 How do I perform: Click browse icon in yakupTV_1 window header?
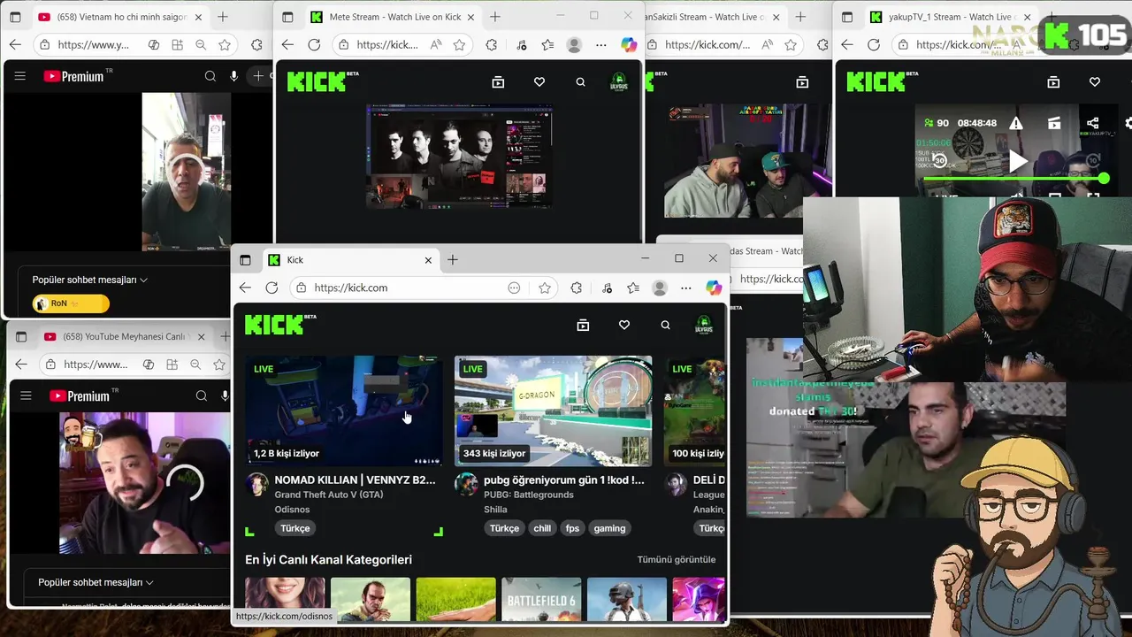point(1053,82)
